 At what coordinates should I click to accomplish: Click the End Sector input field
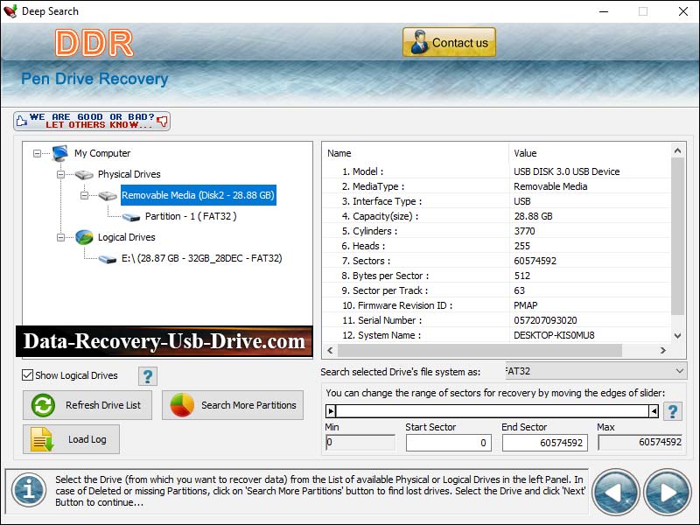pyautogui.click(x=545, y=443)
